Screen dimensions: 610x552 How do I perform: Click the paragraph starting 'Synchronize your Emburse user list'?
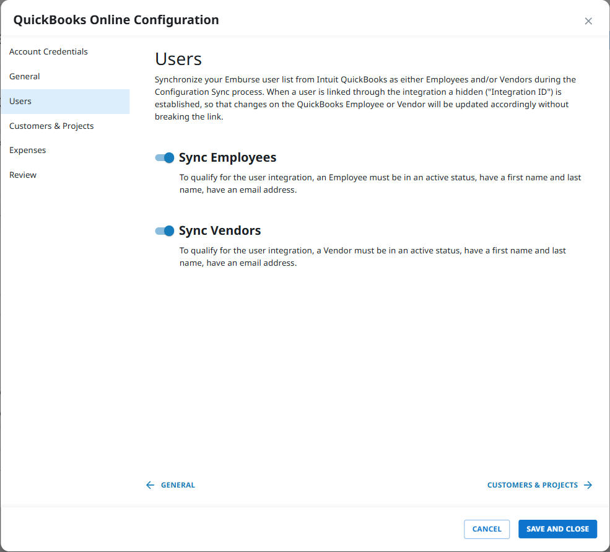(x=365, y=98)
